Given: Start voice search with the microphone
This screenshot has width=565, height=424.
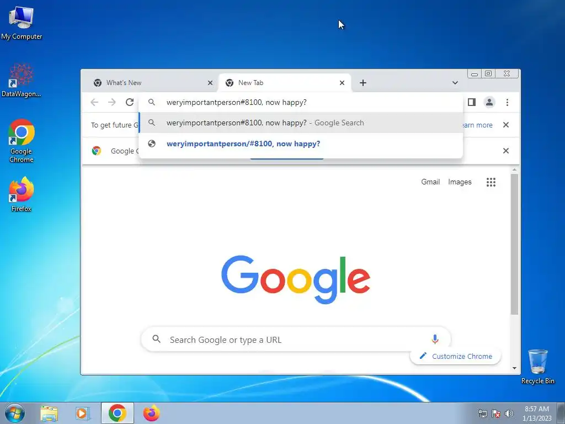Looking at the screenshot, I should [435, 340].
